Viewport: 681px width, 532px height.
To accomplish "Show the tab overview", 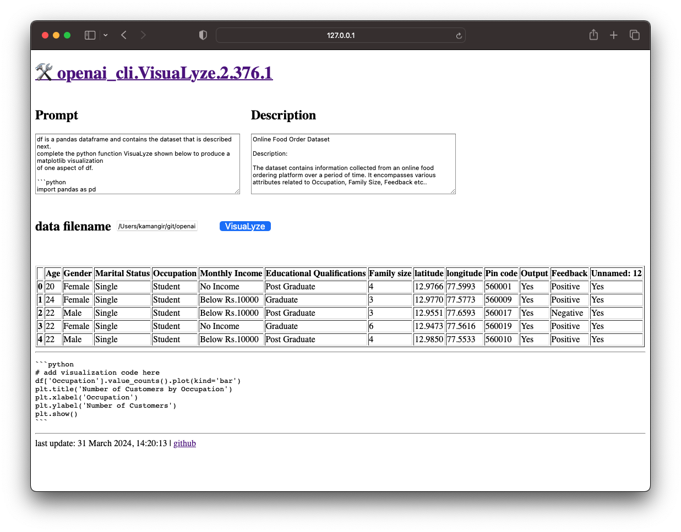I will point(635,35).
